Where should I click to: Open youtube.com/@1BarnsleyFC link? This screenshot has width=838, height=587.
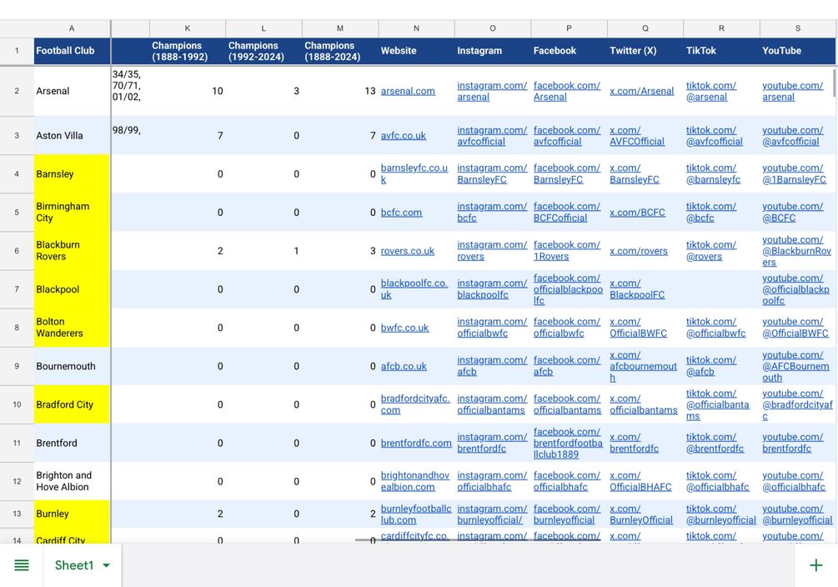click(x=794, y=173)
